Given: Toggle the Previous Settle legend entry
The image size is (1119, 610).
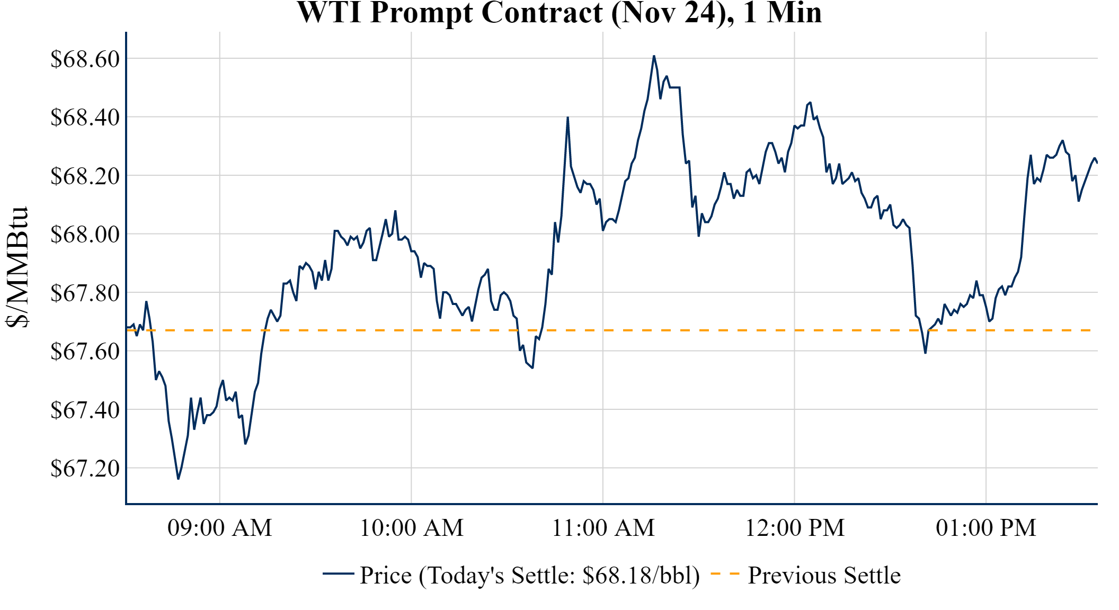Looking at the screenshot, I should [824, 575].
